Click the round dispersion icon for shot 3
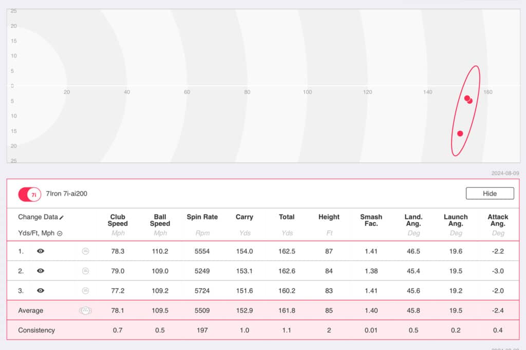The image size is (526, 350). click(85, 290)
